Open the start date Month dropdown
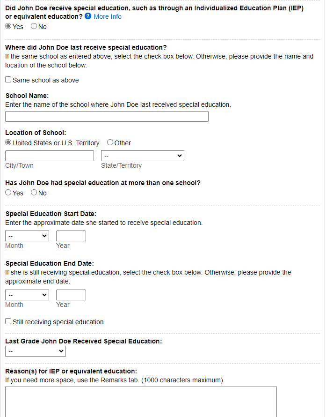 click(x=27, y=236)
